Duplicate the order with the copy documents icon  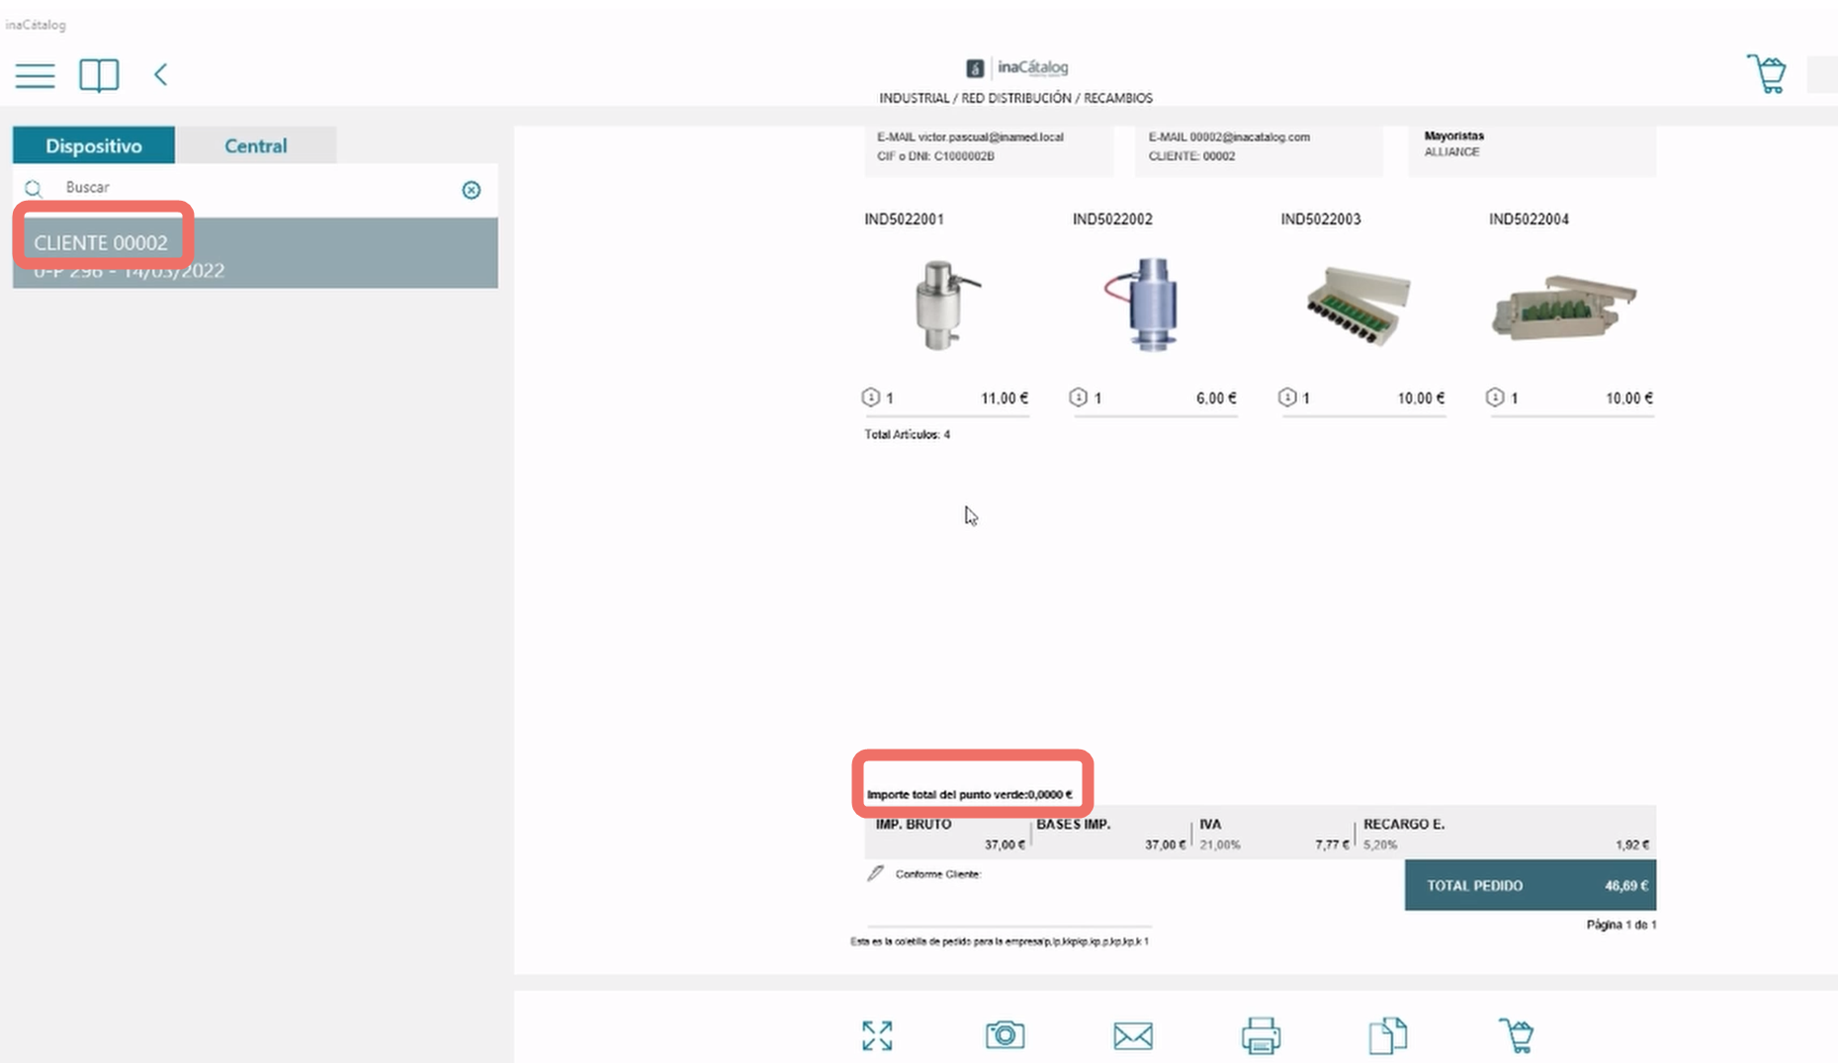1388,1035
